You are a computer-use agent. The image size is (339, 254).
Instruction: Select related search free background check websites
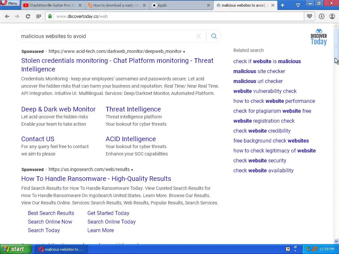(271, 141)
